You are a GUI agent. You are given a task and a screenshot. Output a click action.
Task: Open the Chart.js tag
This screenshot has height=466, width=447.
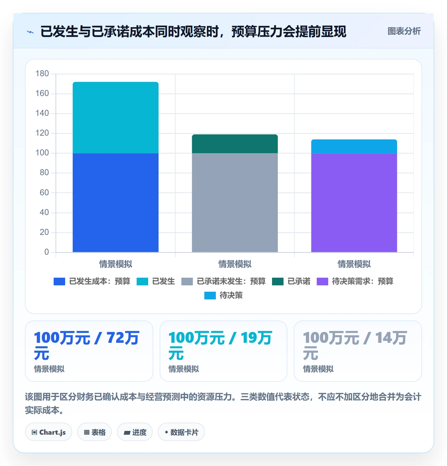49,432
